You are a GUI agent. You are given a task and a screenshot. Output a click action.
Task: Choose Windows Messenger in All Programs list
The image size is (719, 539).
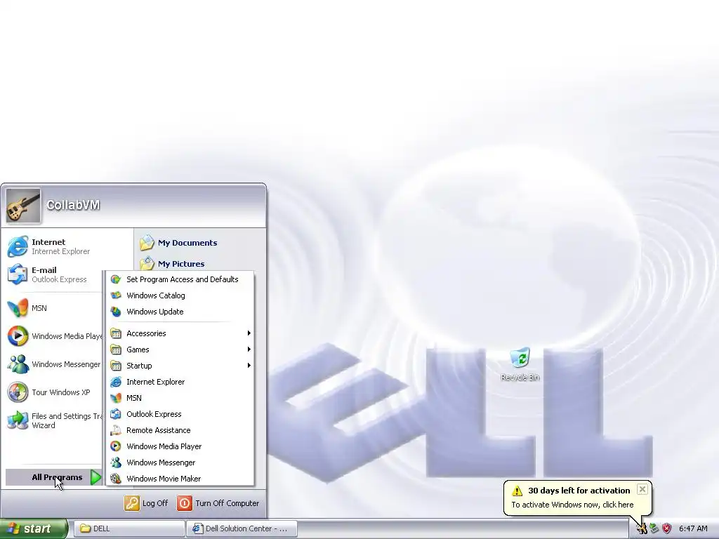pyautogui.click(x=180, y=463)
